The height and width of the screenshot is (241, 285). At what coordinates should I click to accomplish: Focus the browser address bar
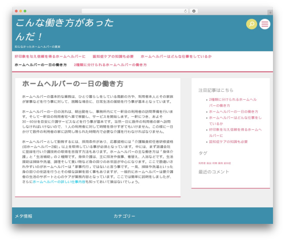click(135, 11)
